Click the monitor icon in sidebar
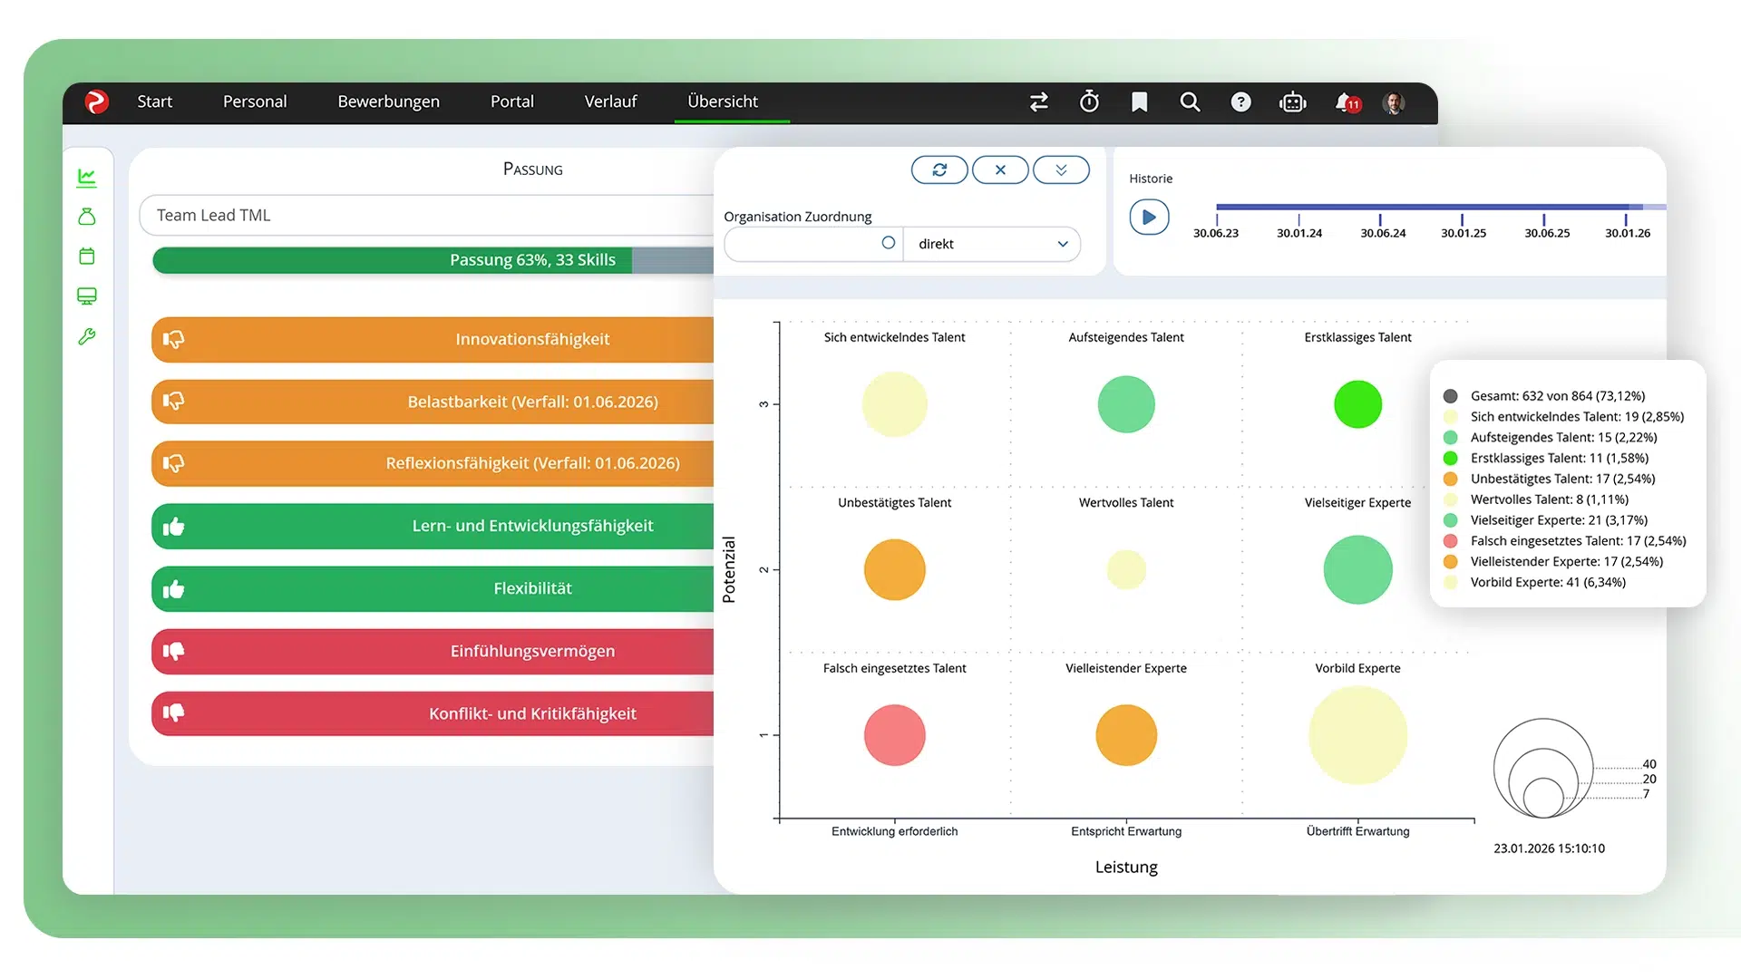The image size is (1741, 979). click(x=87, y=296)
